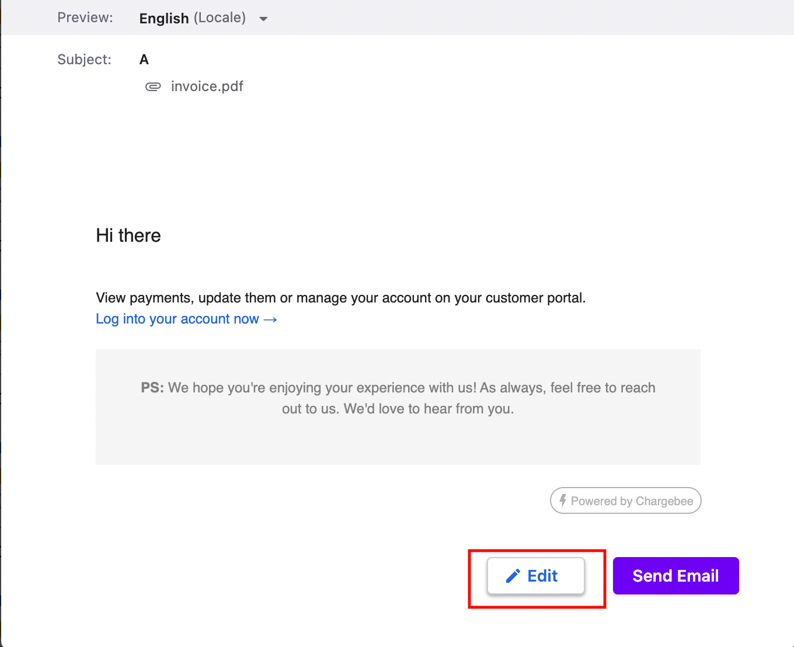This screenshot has height=647, width=794.
Task: Click the bold PS: text
Action: 152,388
